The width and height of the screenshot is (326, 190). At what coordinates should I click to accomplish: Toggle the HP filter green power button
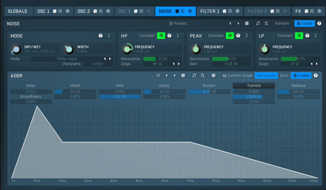161,36
